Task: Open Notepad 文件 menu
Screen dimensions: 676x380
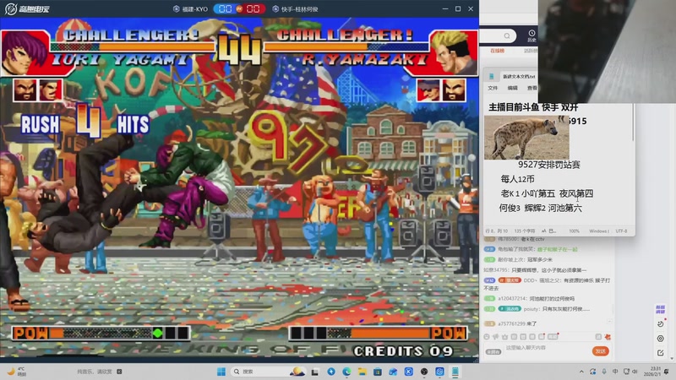Action: click(493, 88)
